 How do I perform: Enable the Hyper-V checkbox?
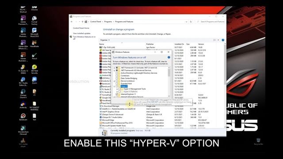[x=117, y=87]
